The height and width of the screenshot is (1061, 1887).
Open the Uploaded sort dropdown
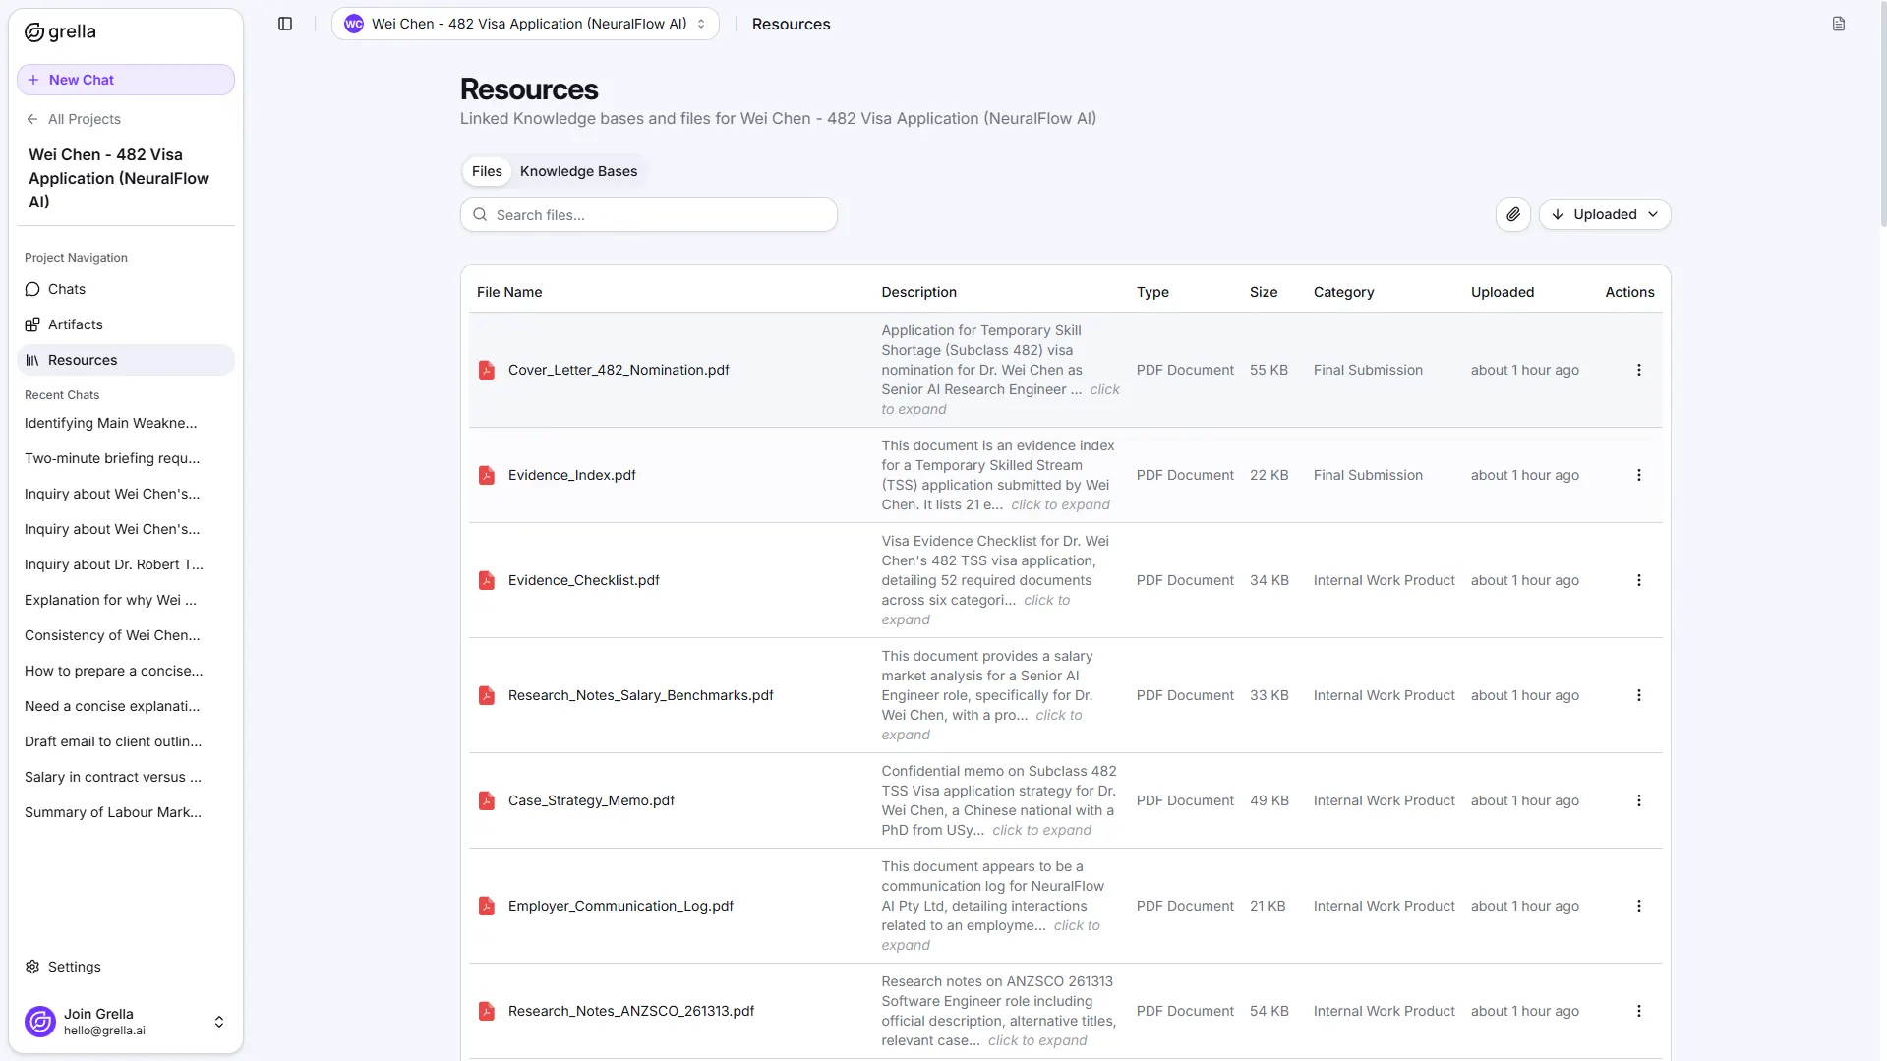click(1605, 213)
